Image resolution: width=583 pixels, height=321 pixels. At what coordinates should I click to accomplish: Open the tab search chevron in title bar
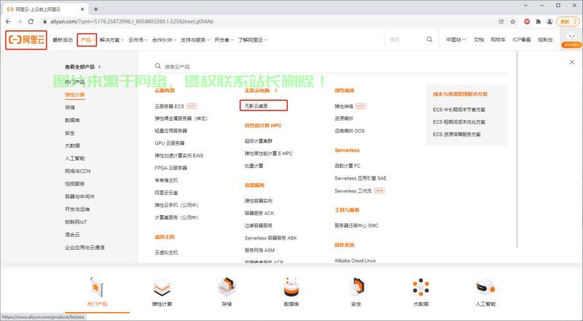[x=526, y=6]
